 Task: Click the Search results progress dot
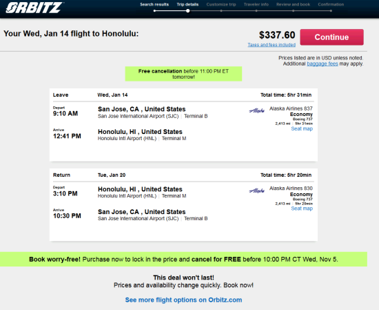coord(154,10)
